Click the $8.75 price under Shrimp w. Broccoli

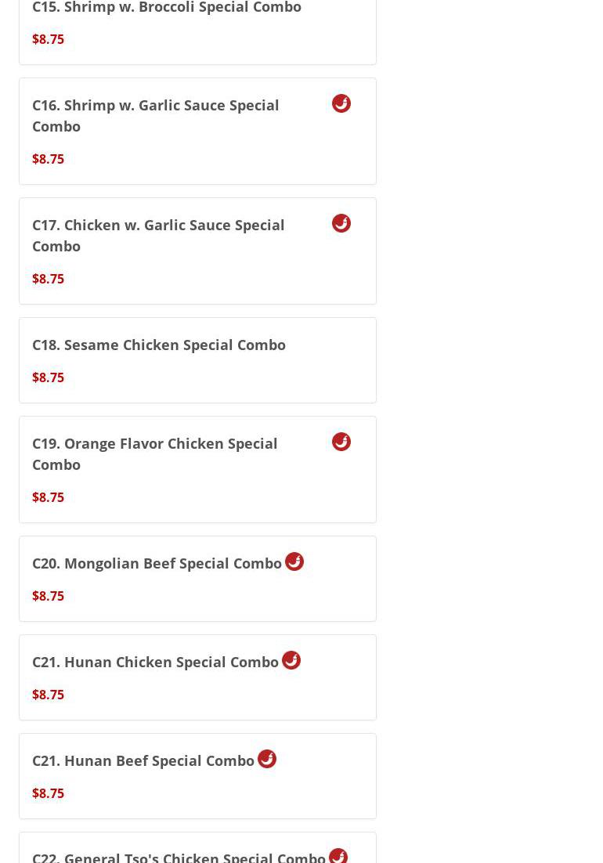[48, 39]
